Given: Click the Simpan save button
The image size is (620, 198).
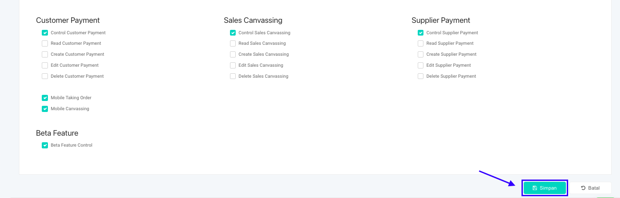Looking at the screenshot, I should [544, 188].
